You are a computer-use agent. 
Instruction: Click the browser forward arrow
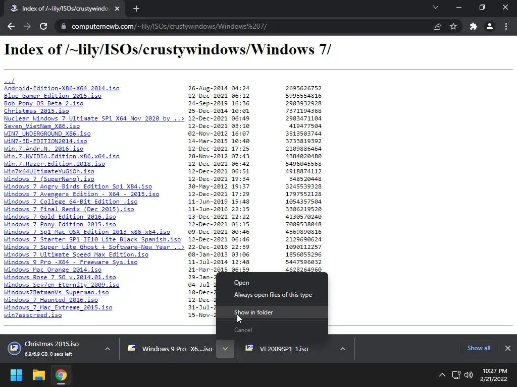pyautogui.click(x=27, y=26)
